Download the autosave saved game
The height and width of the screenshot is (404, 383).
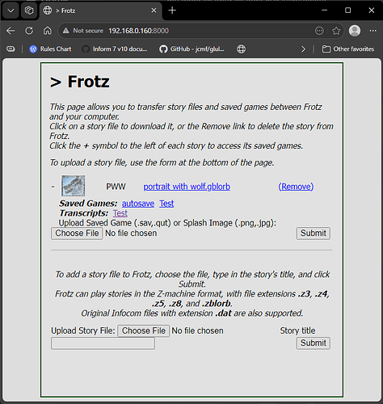[138, 204]
